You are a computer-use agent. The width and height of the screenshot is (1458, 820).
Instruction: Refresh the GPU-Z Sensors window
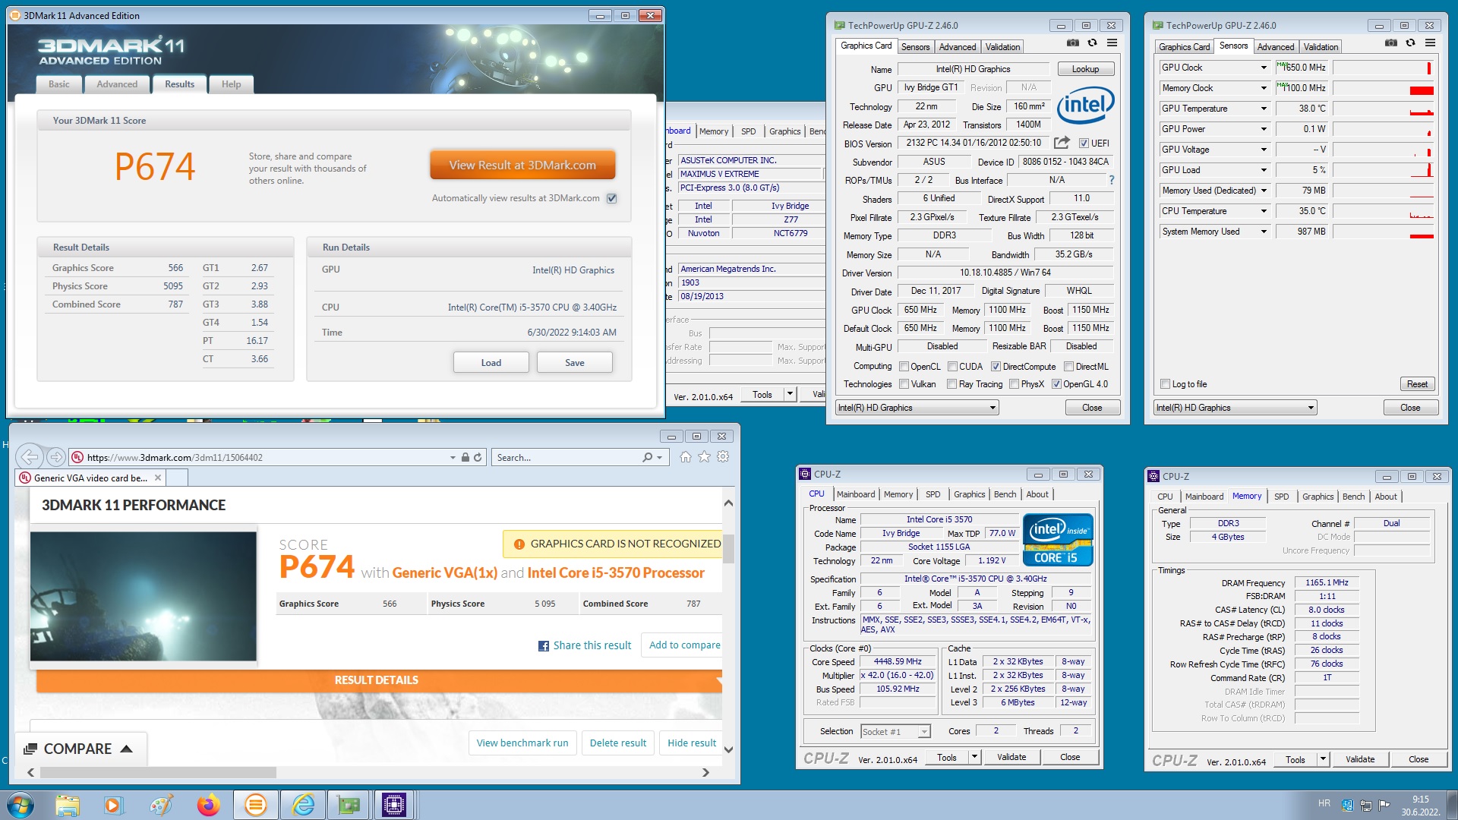[x=1410, y=43]
